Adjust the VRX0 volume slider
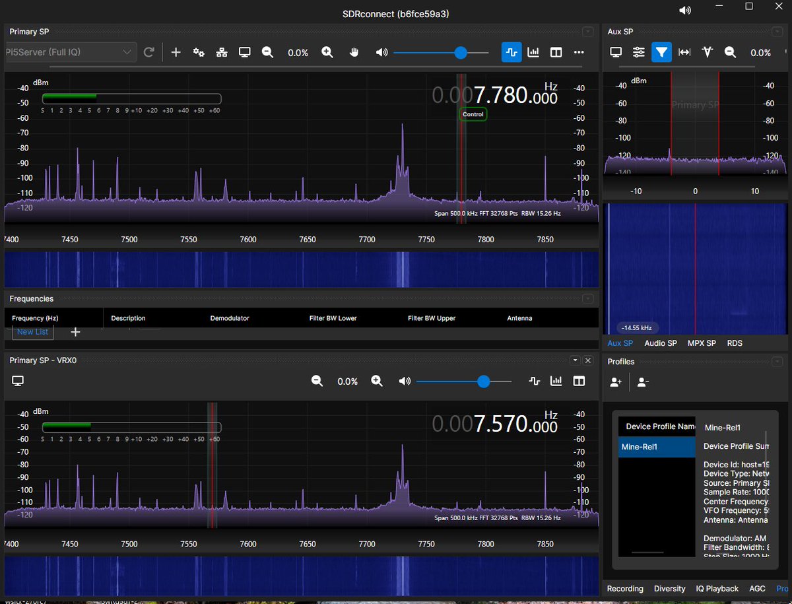This screenshot has height=604, width=792. tap(464, 381)
